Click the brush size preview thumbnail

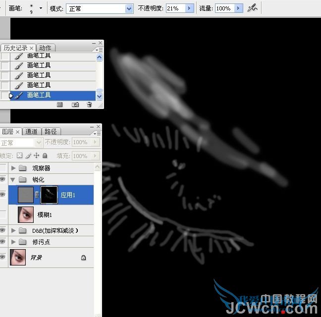click(31, 9)
